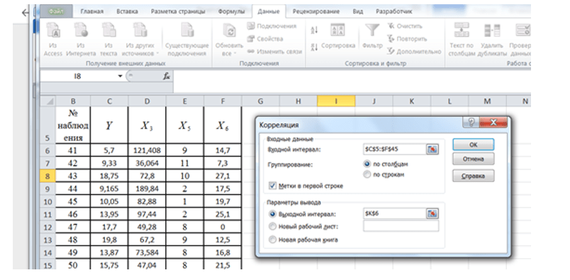Screen dimensions: 570x280
Task: Switch to the Вставка tab
Action: pos(127,11)
